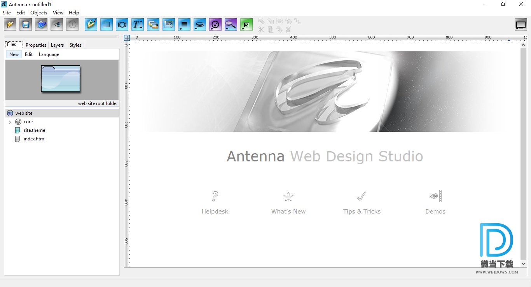This screenshot has height=287, width=531.
Task: Click the grayed delete X icon
Action: pos(288,30)
